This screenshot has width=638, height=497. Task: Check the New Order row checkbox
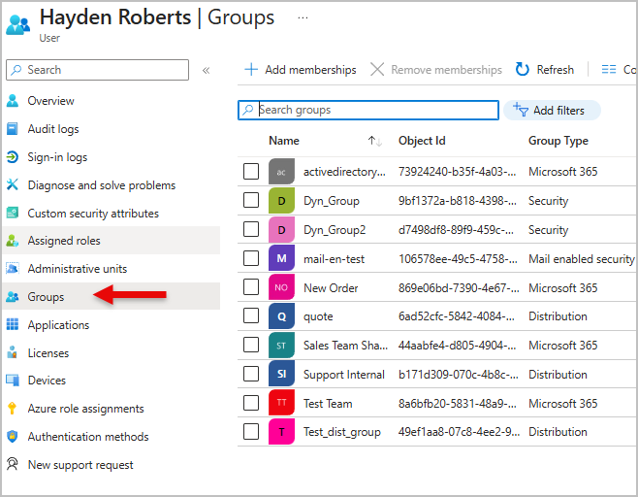[251, 286]
